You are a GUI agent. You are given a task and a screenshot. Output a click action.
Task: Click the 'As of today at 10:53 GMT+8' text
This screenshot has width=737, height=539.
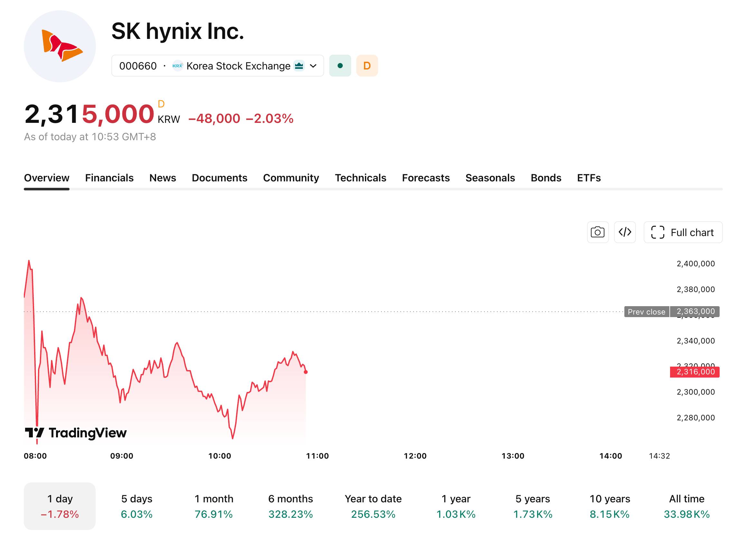[90, 137]
